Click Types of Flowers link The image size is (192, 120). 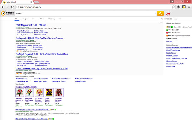(80, 81)
